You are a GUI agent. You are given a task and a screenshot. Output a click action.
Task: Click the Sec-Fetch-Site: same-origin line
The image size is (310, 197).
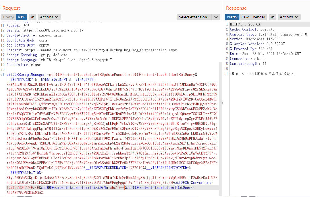(34, 35)
